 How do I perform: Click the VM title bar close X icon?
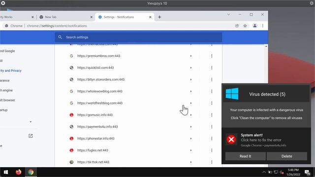[x=3, y=3]
